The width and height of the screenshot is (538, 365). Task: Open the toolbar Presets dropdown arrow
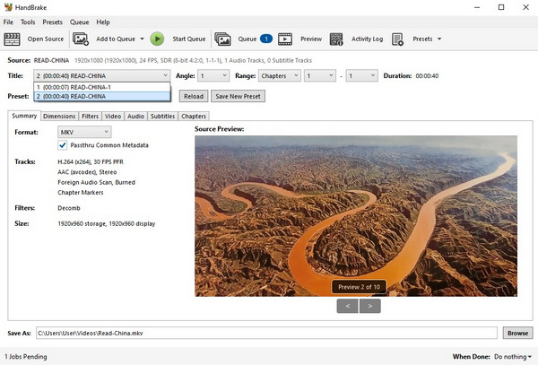[439, 39]
